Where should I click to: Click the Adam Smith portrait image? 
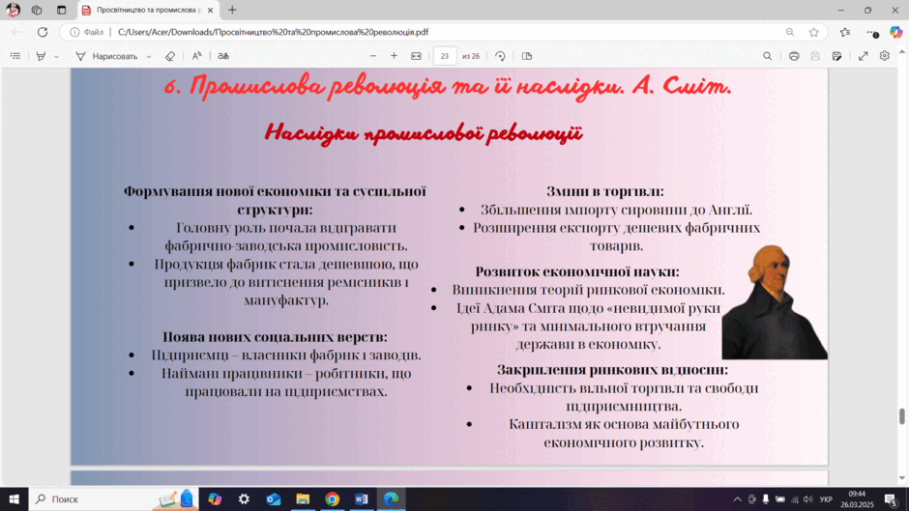pyautogui.click(x=775, y=301)
